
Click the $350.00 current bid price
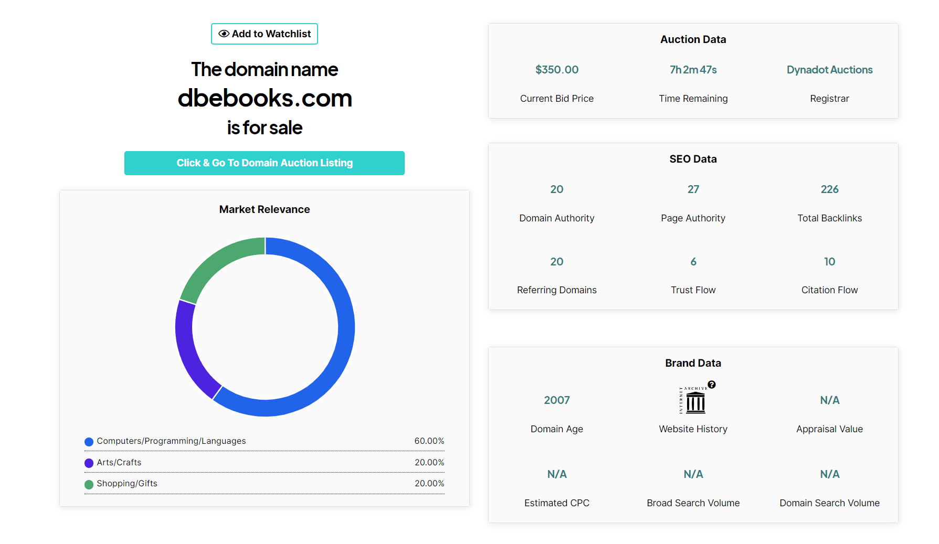[556, 70]
